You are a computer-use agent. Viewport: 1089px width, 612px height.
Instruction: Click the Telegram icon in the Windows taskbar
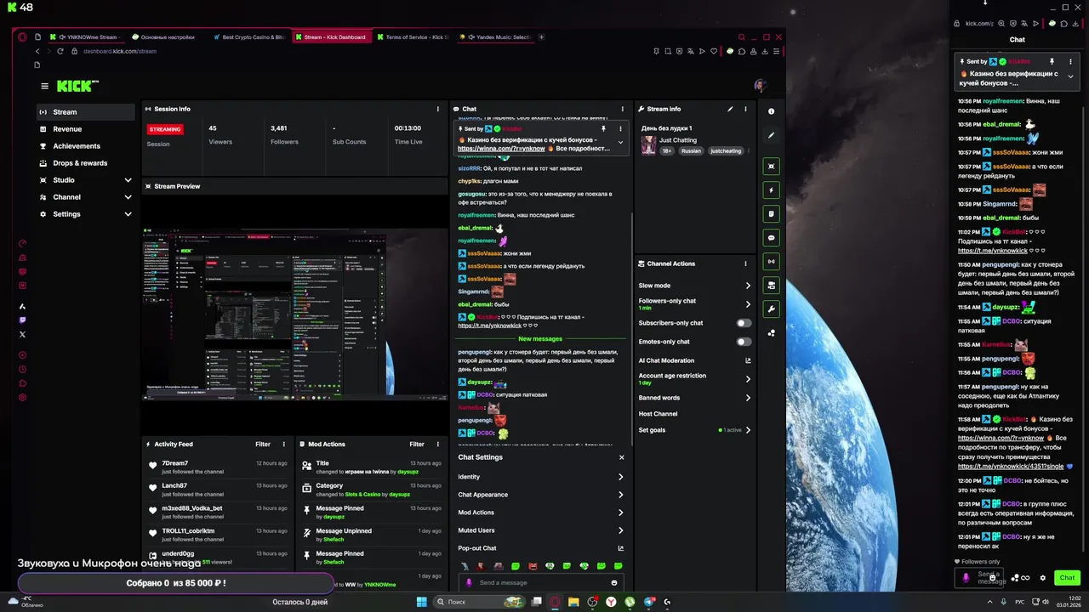[649, 602]
